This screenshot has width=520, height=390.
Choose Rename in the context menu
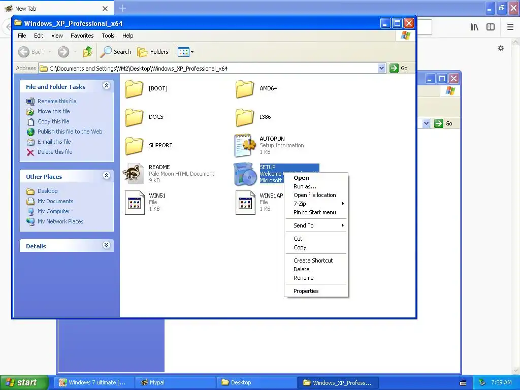click(316, 278)
